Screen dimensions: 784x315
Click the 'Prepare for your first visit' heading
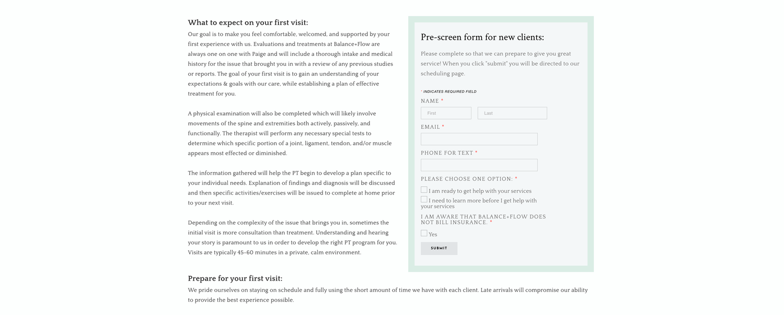click(x=235, y=278)
